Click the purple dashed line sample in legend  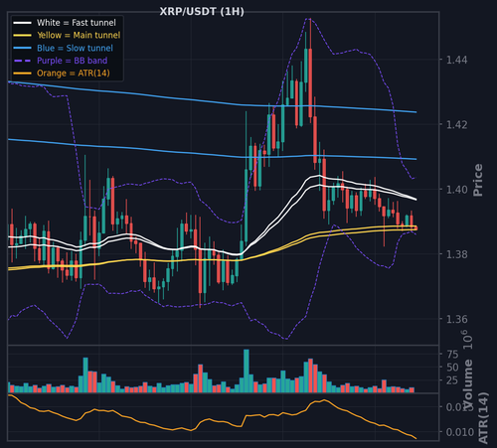(x=22, y=61)
